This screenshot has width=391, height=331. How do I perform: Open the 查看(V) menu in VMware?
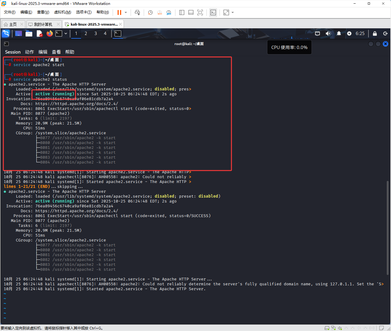coord(43,12)
